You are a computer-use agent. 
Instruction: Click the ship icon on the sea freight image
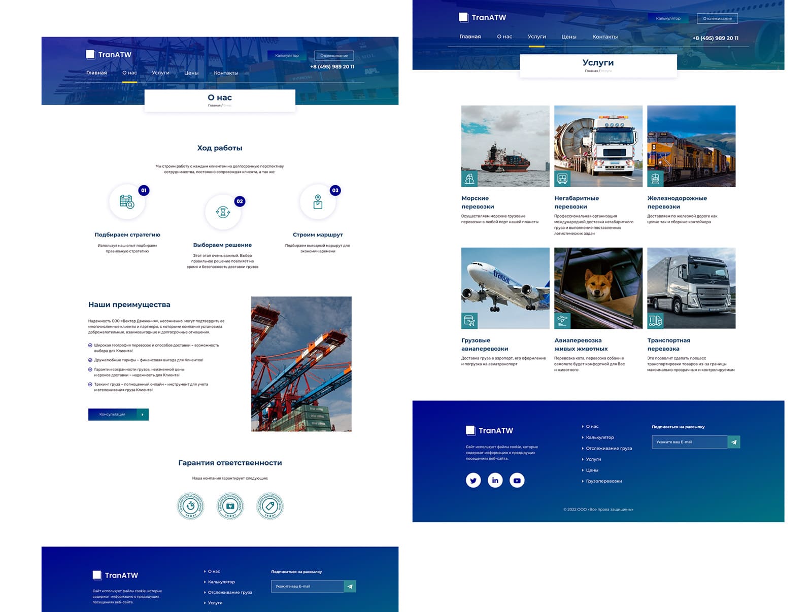(x=469, y=179)
